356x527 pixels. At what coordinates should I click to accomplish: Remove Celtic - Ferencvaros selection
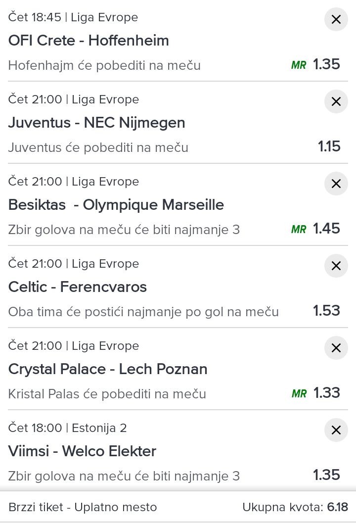(336, 266)
